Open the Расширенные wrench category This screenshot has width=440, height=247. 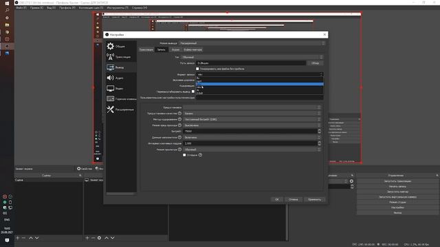121,110
